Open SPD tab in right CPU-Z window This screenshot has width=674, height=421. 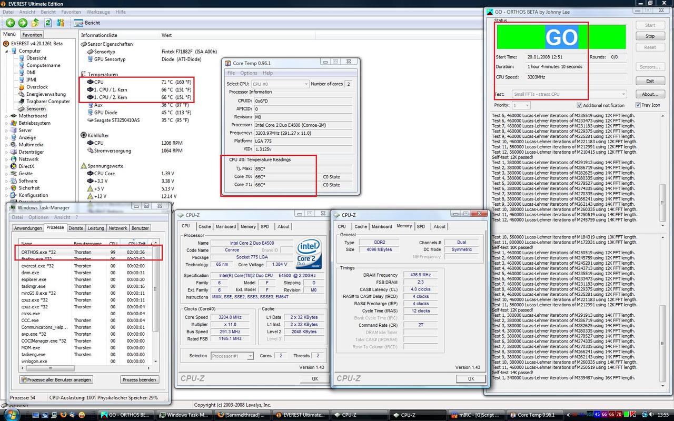[x=421, y=226]
